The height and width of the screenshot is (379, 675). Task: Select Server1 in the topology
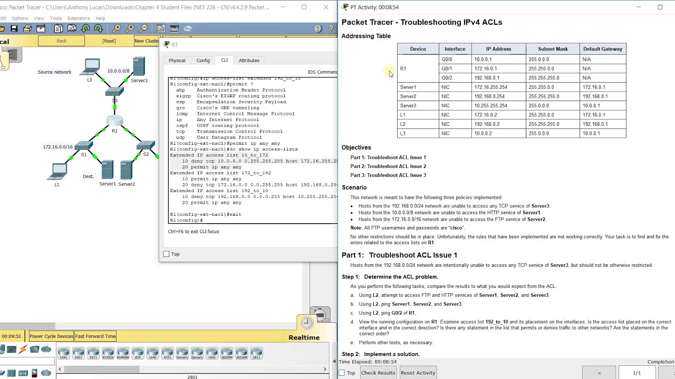(x=107, y=169)
